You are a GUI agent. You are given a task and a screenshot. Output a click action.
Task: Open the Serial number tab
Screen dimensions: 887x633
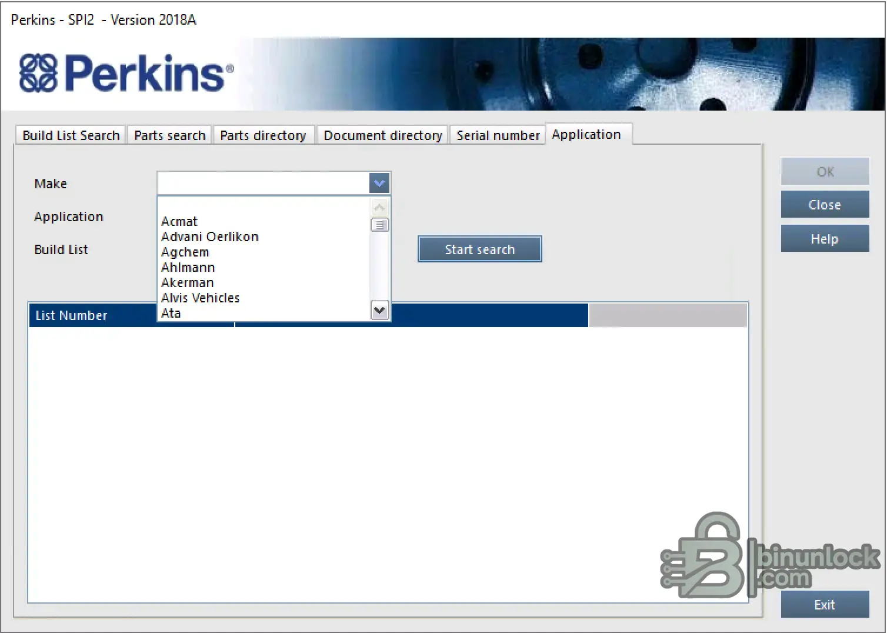pyautogui.click(x=498, y=135)
